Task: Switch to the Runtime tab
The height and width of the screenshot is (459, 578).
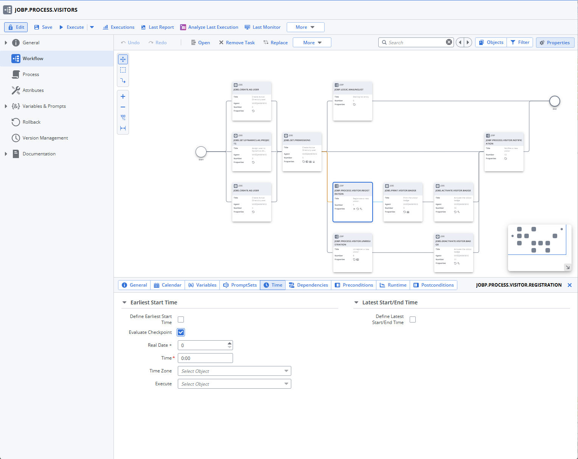Action: tap(393, 285)
